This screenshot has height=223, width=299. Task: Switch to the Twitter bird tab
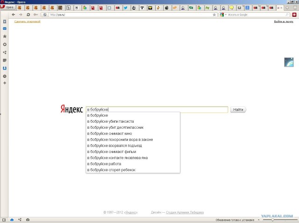pyautogui.click(x=126, y=8)
